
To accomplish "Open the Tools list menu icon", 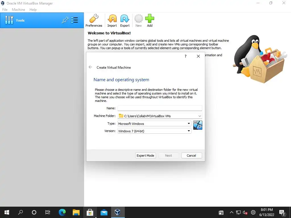I will [x=75, y=20].
